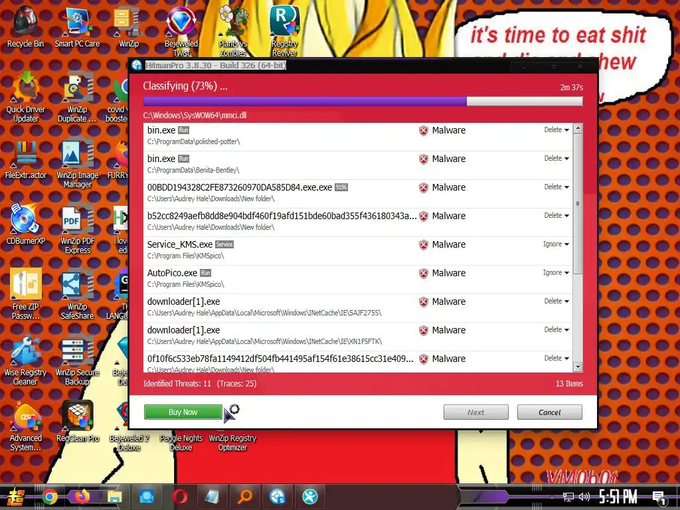The width and height of the screenshot is (680, 510).
Task: Open the WinZip desktop icon
Action: [x=129, y=27]
